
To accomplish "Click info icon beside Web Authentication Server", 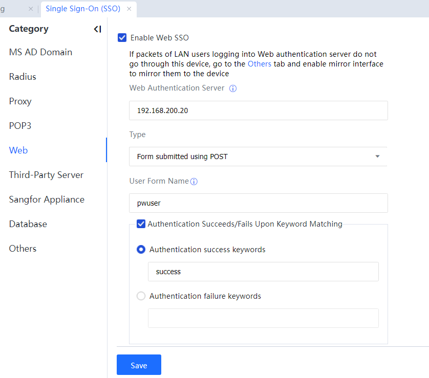I will pyautogui.click(x=233, y=88).
